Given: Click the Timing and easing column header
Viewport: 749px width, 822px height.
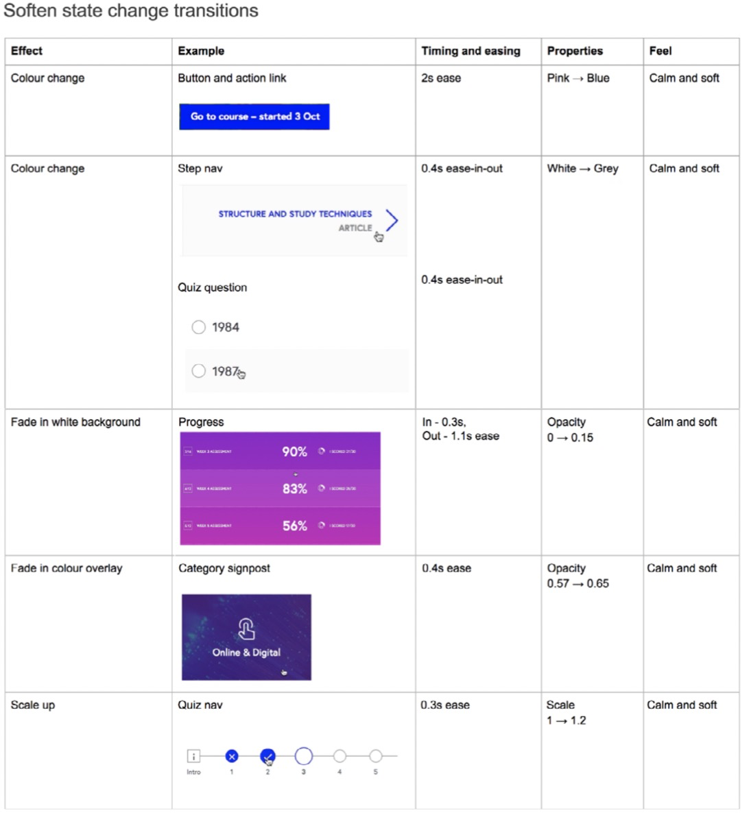Looking at the screenshot, I should point(471,51).
